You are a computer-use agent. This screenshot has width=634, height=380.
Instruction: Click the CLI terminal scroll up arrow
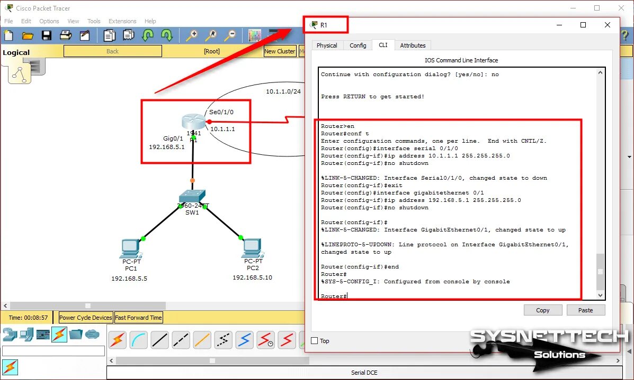[600, 72]
